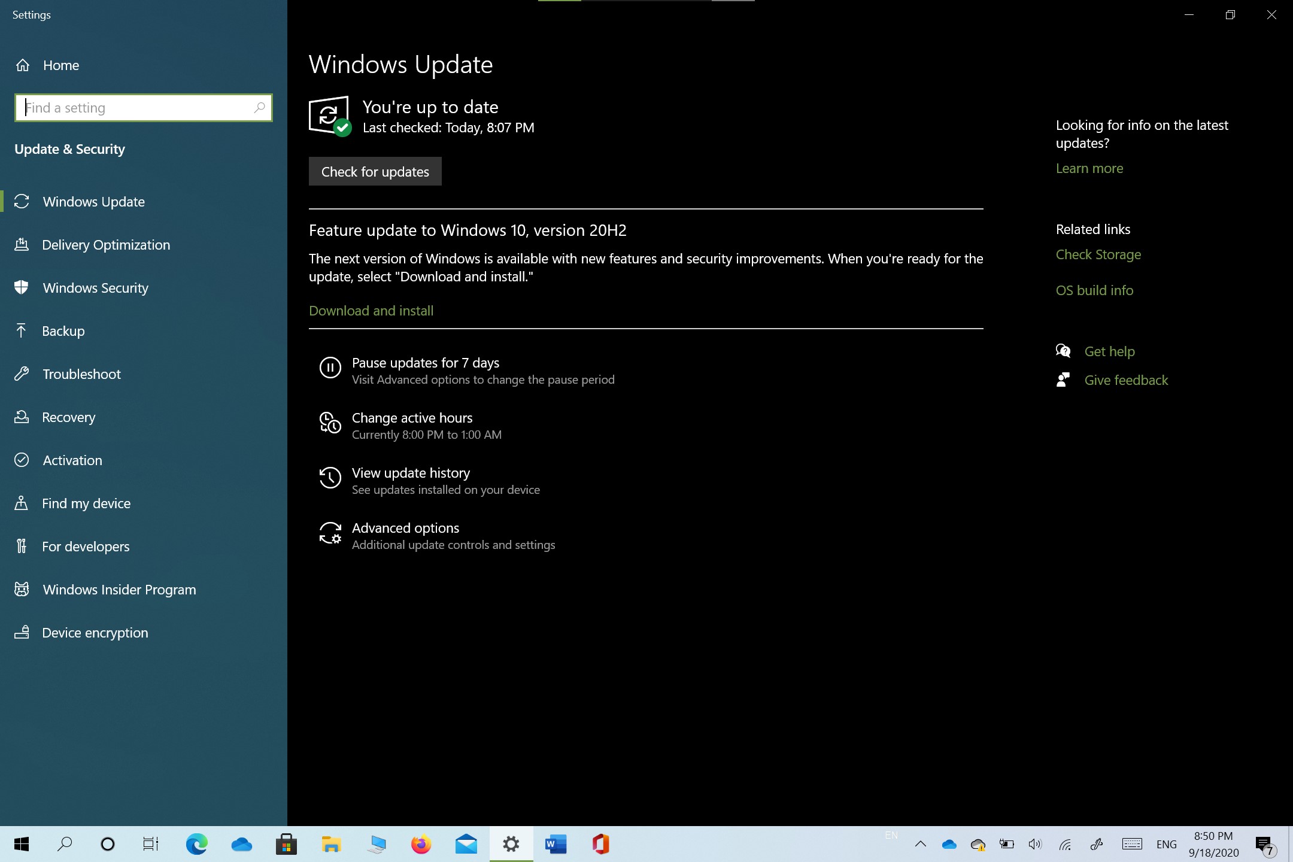Select View update history text
Viewport: 1293px width, 862px height.
[x=411, y=473]
